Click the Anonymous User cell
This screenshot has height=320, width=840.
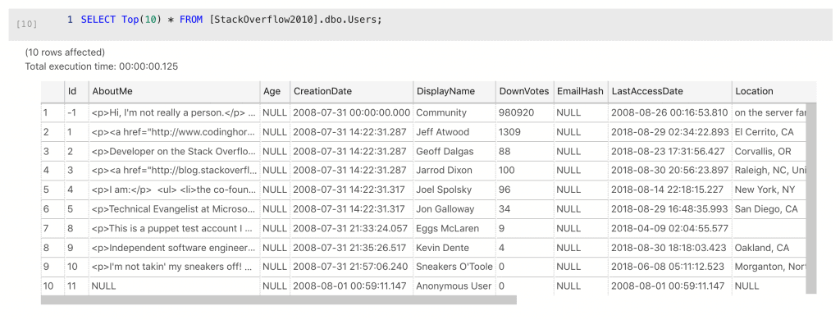(x=454, y=286)
